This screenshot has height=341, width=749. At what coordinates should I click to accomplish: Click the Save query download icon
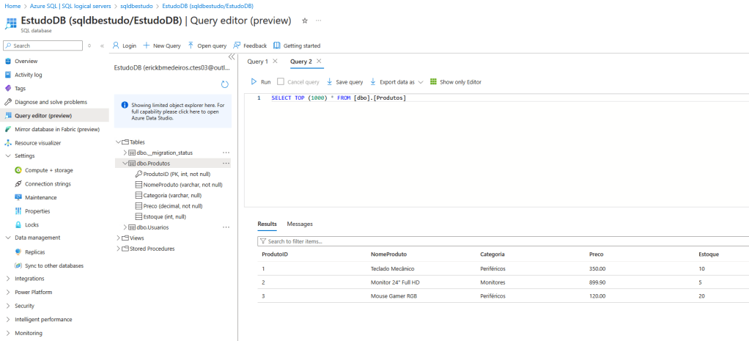[330, 82]
